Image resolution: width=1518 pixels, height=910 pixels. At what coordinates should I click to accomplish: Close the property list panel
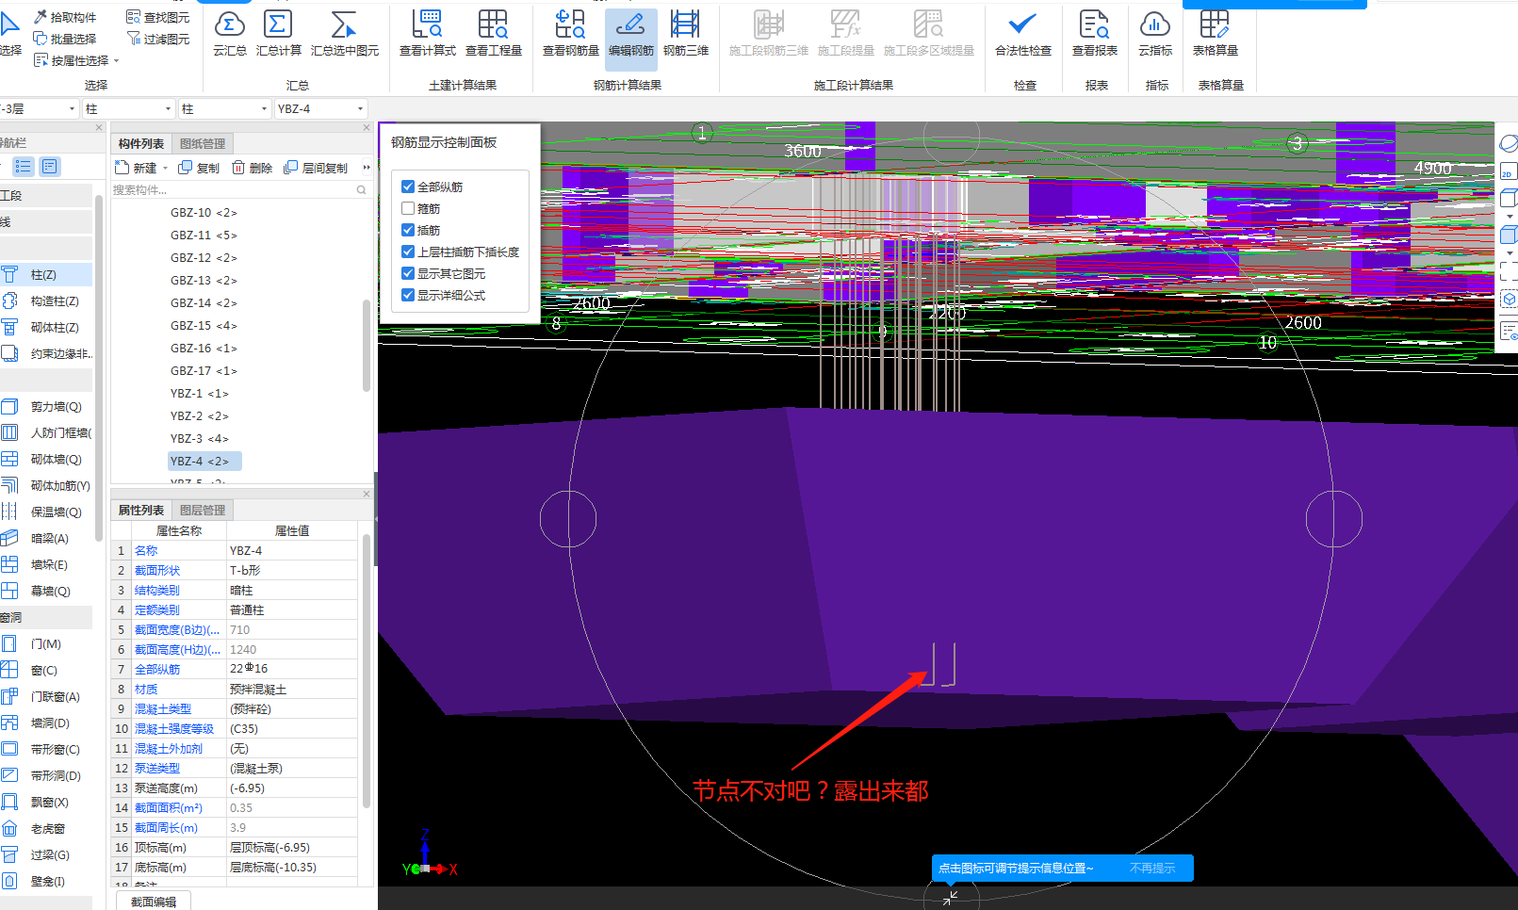[367, 494]
